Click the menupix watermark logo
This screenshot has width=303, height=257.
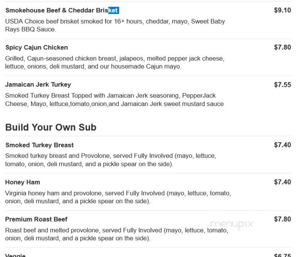231,224
